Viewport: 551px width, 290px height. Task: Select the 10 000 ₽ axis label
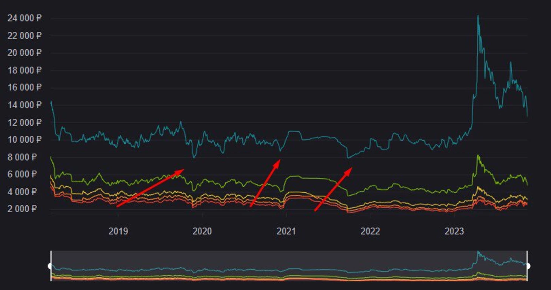(25, 140)
